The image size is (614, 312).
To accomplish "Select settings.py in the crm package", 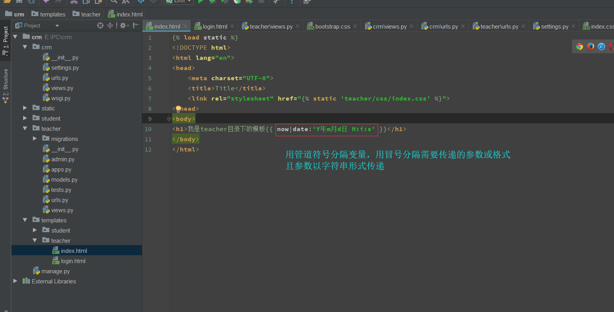I will click(65, 67).
